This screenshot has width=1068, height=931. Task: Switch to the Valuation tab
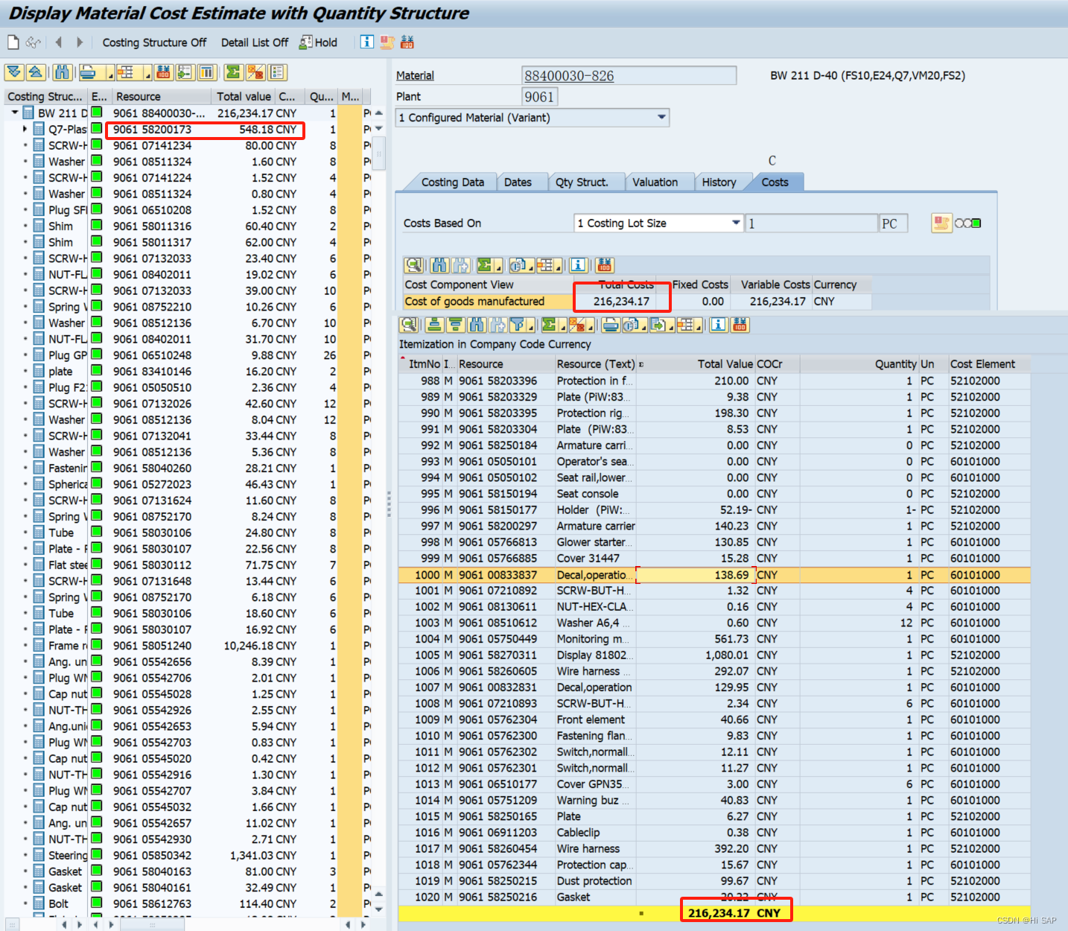pos(658,182)
